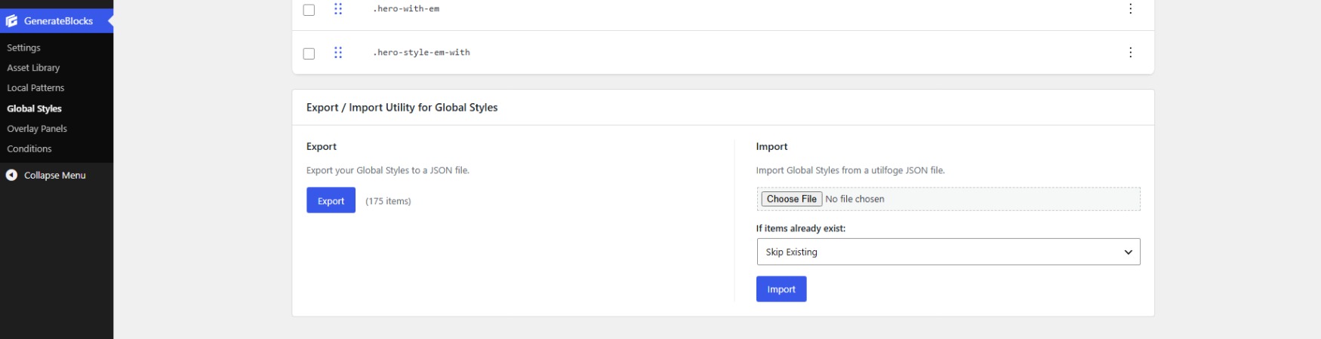Click the .hero-with-em class name
This screenshot has width=1321, height=339.
pyautogui.click(x=406, y=9)
